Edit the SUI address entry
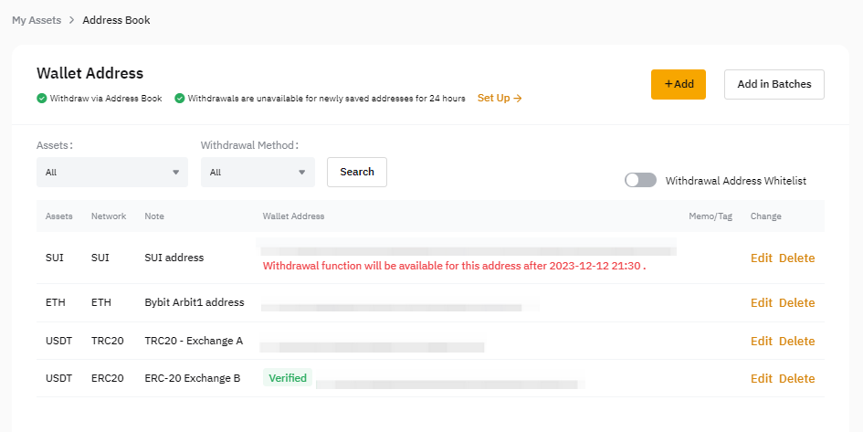Screen dimensions: 863x432 761,258
